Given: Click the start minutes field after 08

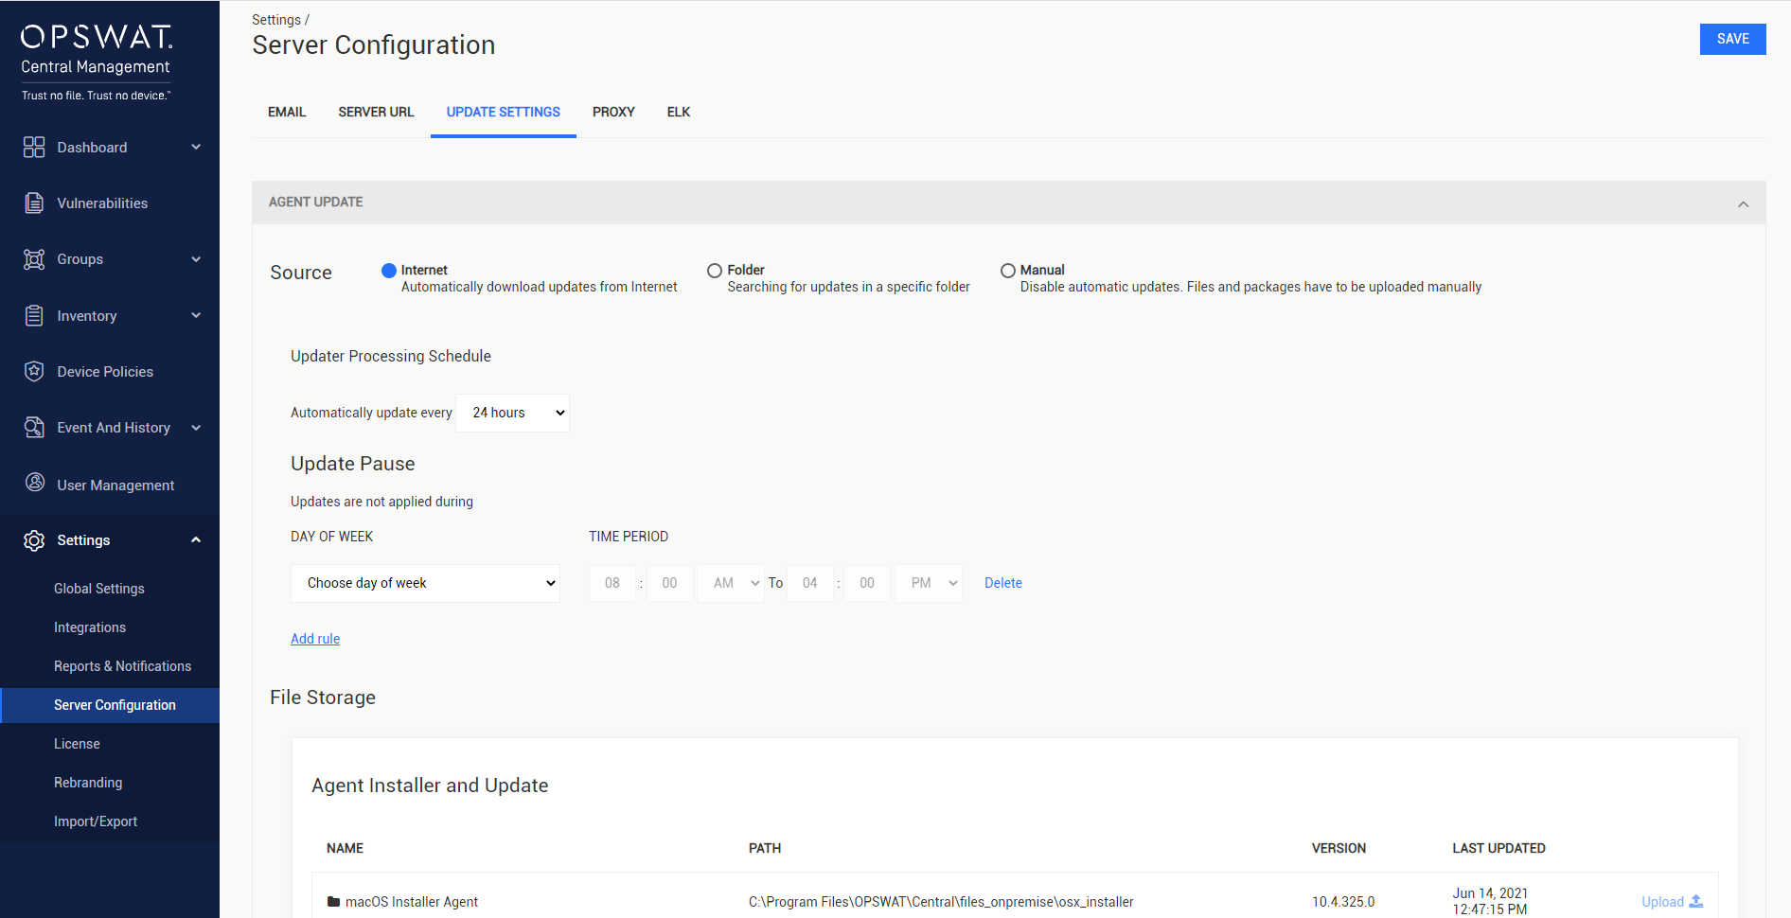Looking at the screenshot, I should tap(670, 583).
